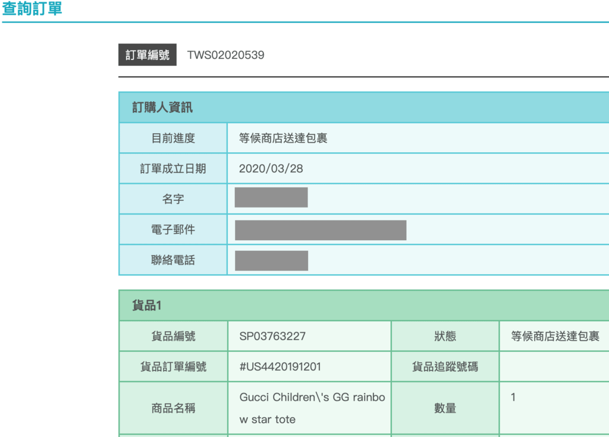Click item order number #US4420191201
Image resolution: width=609 pixels, height=437 pixels.
(x=281, y=366)
